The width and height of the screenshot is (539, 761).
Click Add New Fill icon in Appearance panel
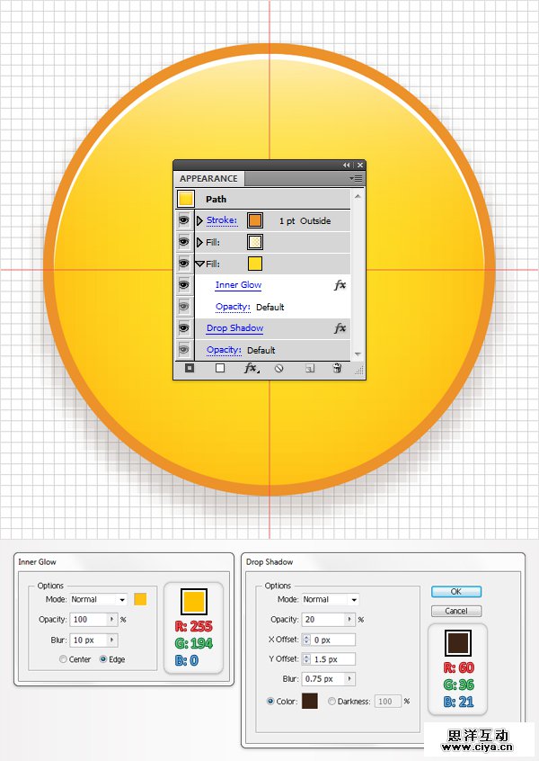tap(220, 368)
